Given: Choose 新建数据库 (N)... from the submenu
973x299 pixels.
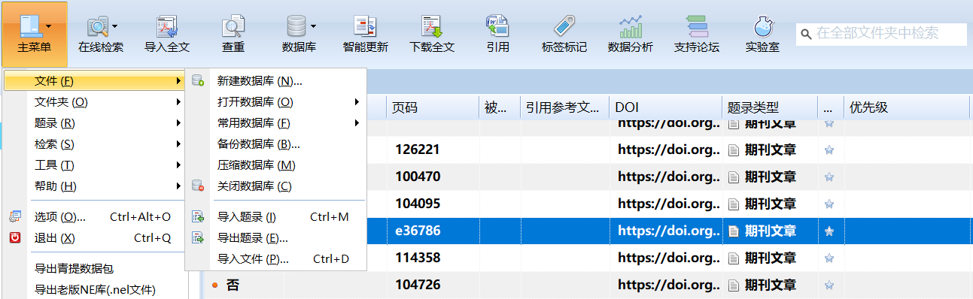Looking at the screenshot, I should click(275, 80).
